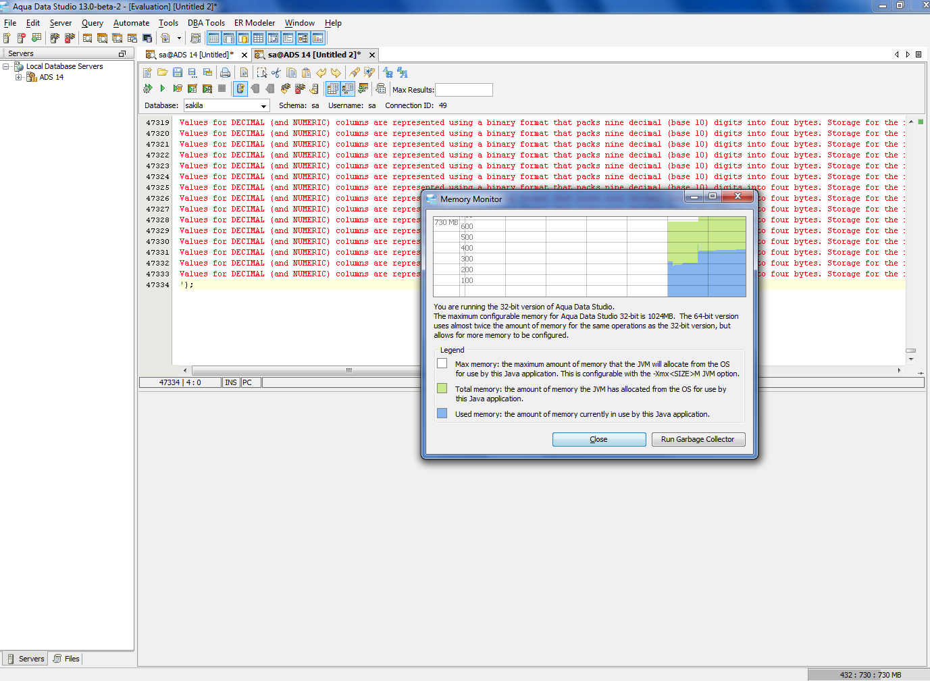Click the Undo arrow icon

[x=321, y=72]
